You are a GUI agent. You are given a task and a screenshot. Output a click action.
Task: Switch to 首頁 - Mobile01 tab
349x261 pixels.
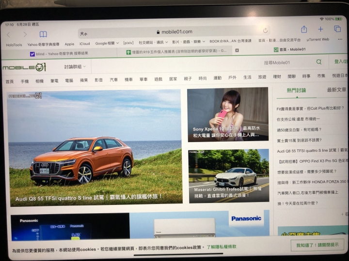pos(289,49)
